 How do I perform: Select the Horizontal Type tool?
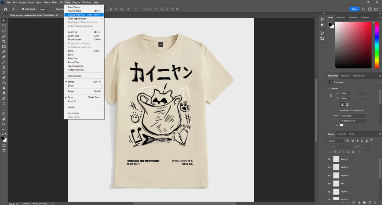tap(4, 103)
